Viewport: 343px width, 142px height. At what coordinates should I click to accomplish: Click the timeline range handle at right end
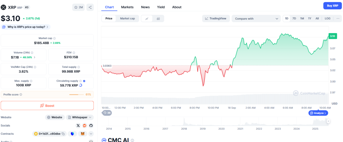coord(328,121)
